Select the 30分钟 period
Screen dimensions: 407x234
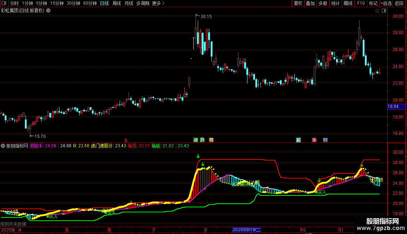pyautogui.click(x=73, y=3)
